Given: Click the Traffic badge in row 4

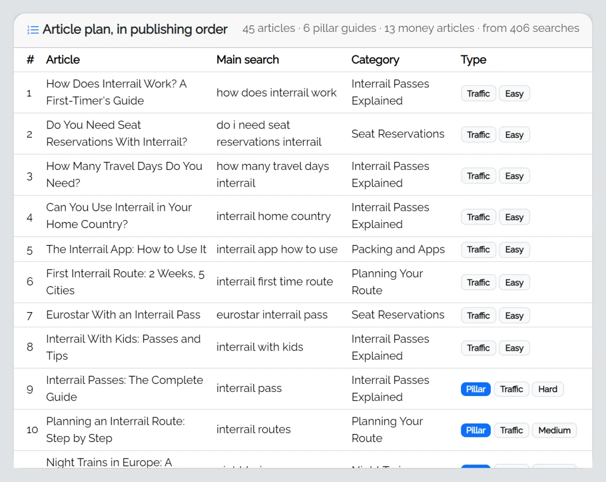Looking at the screenshot, I should click(478, 217).
